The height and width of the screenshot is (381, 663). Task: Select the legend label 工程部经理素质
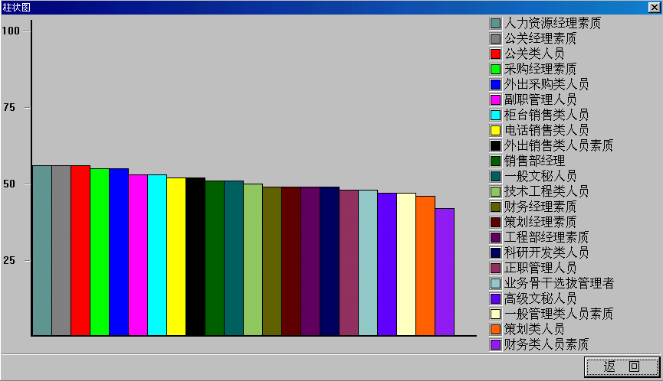546,237
